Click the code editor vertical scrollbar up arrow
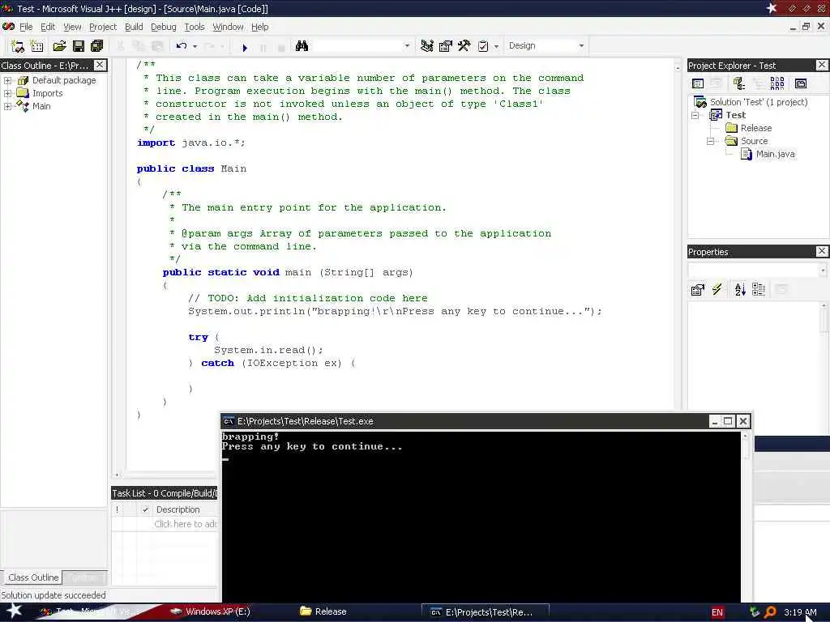Viewport: 830px width, 622px height. click(678, 68)
